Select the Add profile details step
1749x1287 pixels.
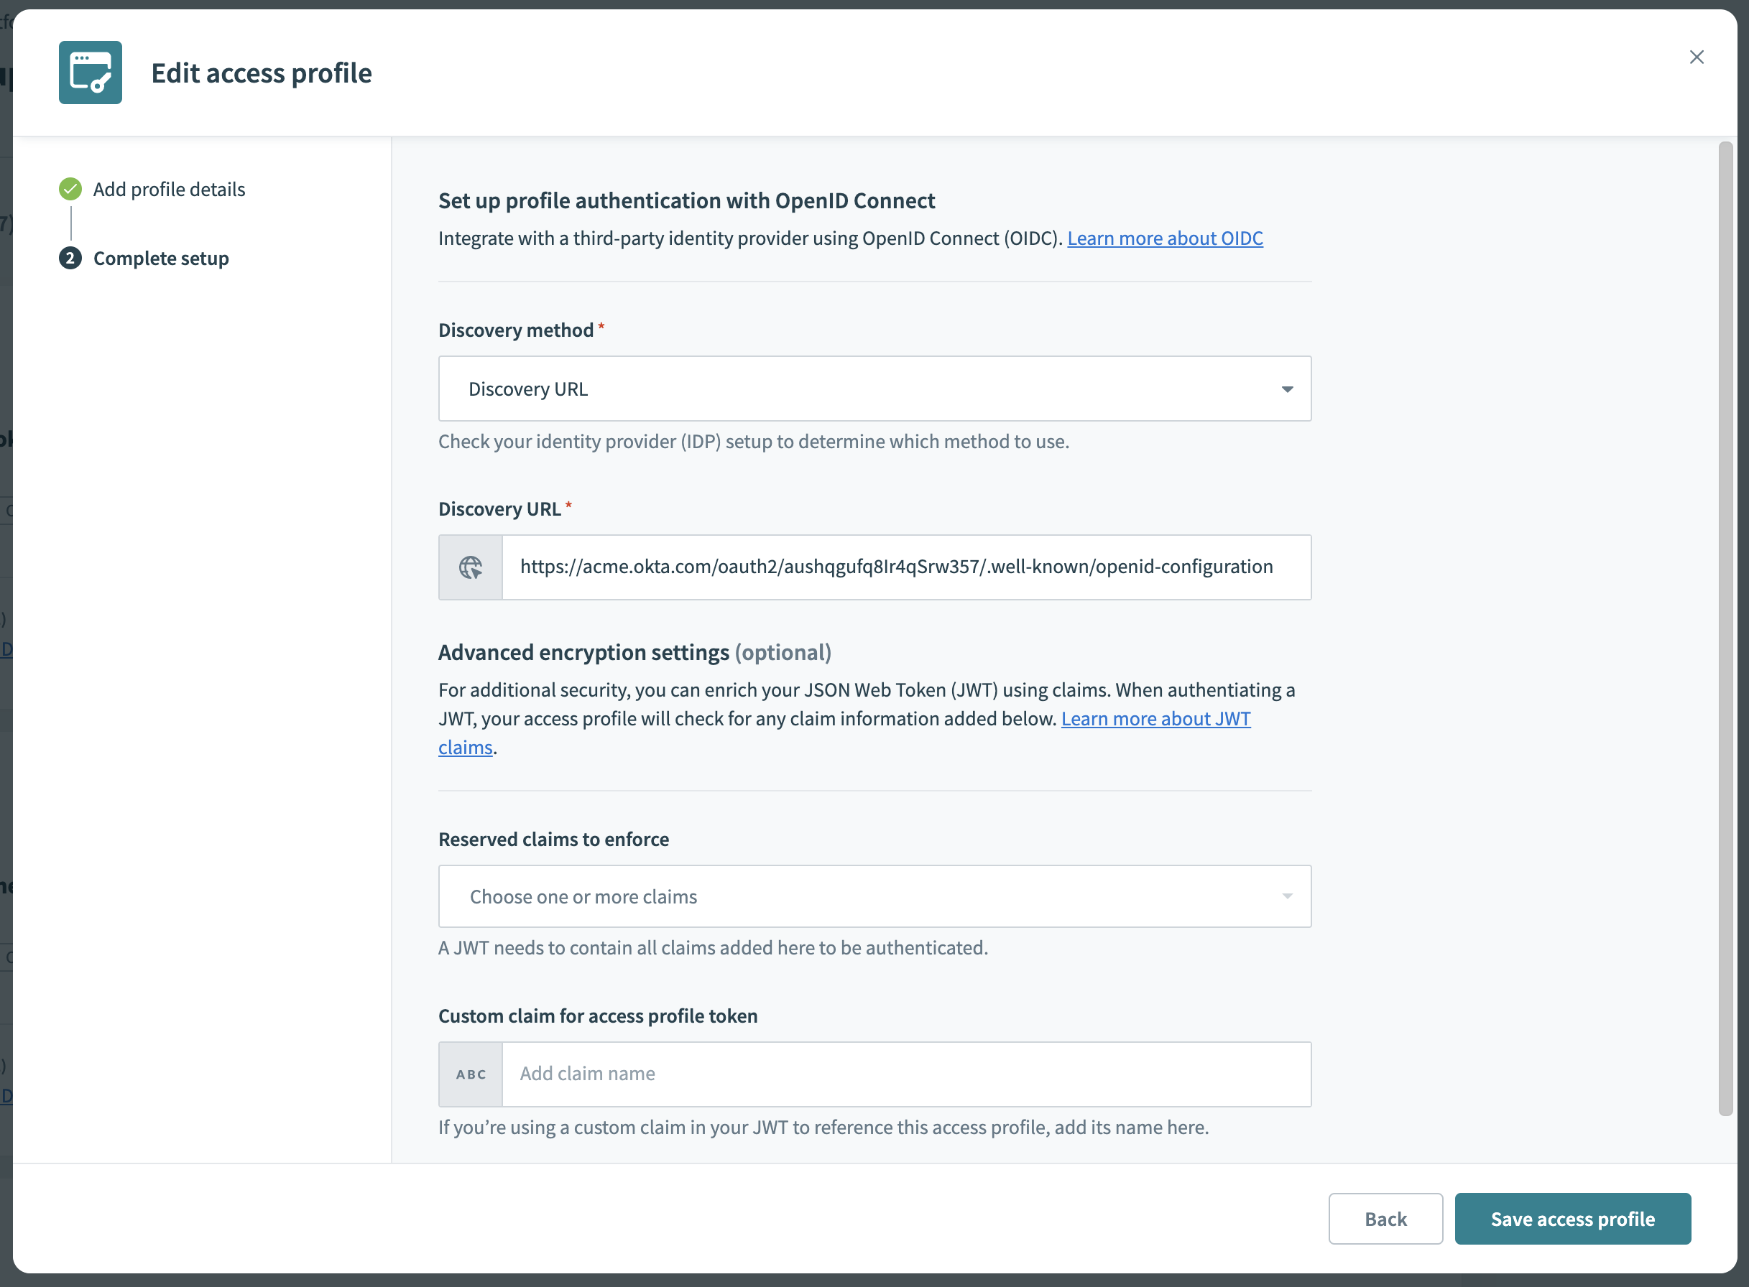[x=168, y=189]
